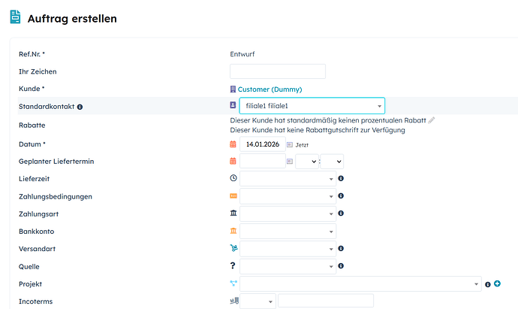Open the Customer (Dummy) link

[x=270, y=89]
